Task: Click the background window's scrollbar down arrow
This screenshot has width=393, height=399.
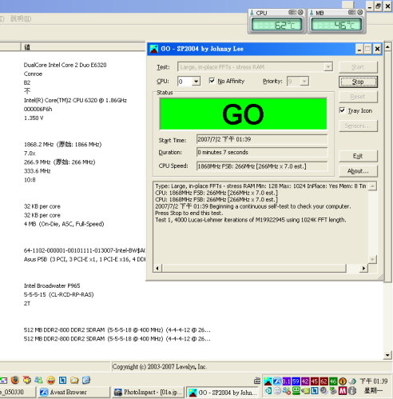Action: [387, 355]
